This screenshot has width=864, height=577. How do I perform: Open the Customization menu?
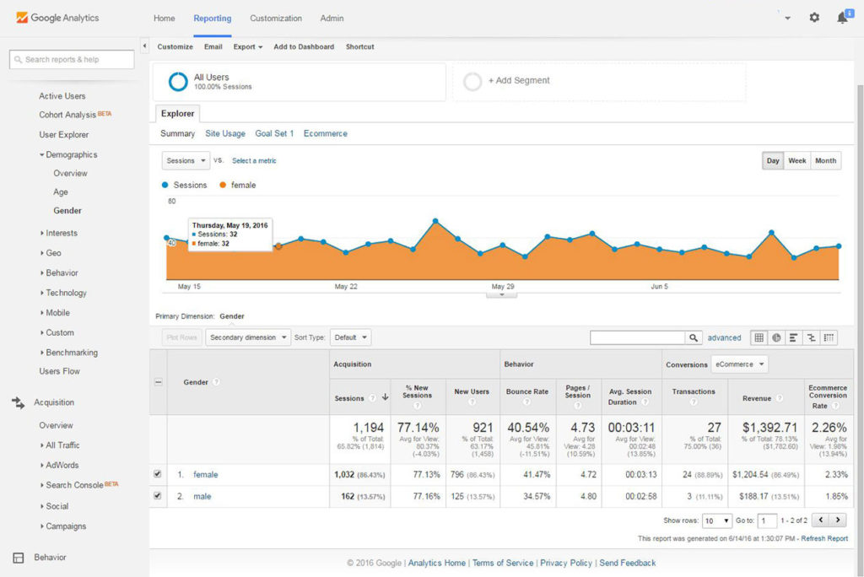(x=278, y=18)
